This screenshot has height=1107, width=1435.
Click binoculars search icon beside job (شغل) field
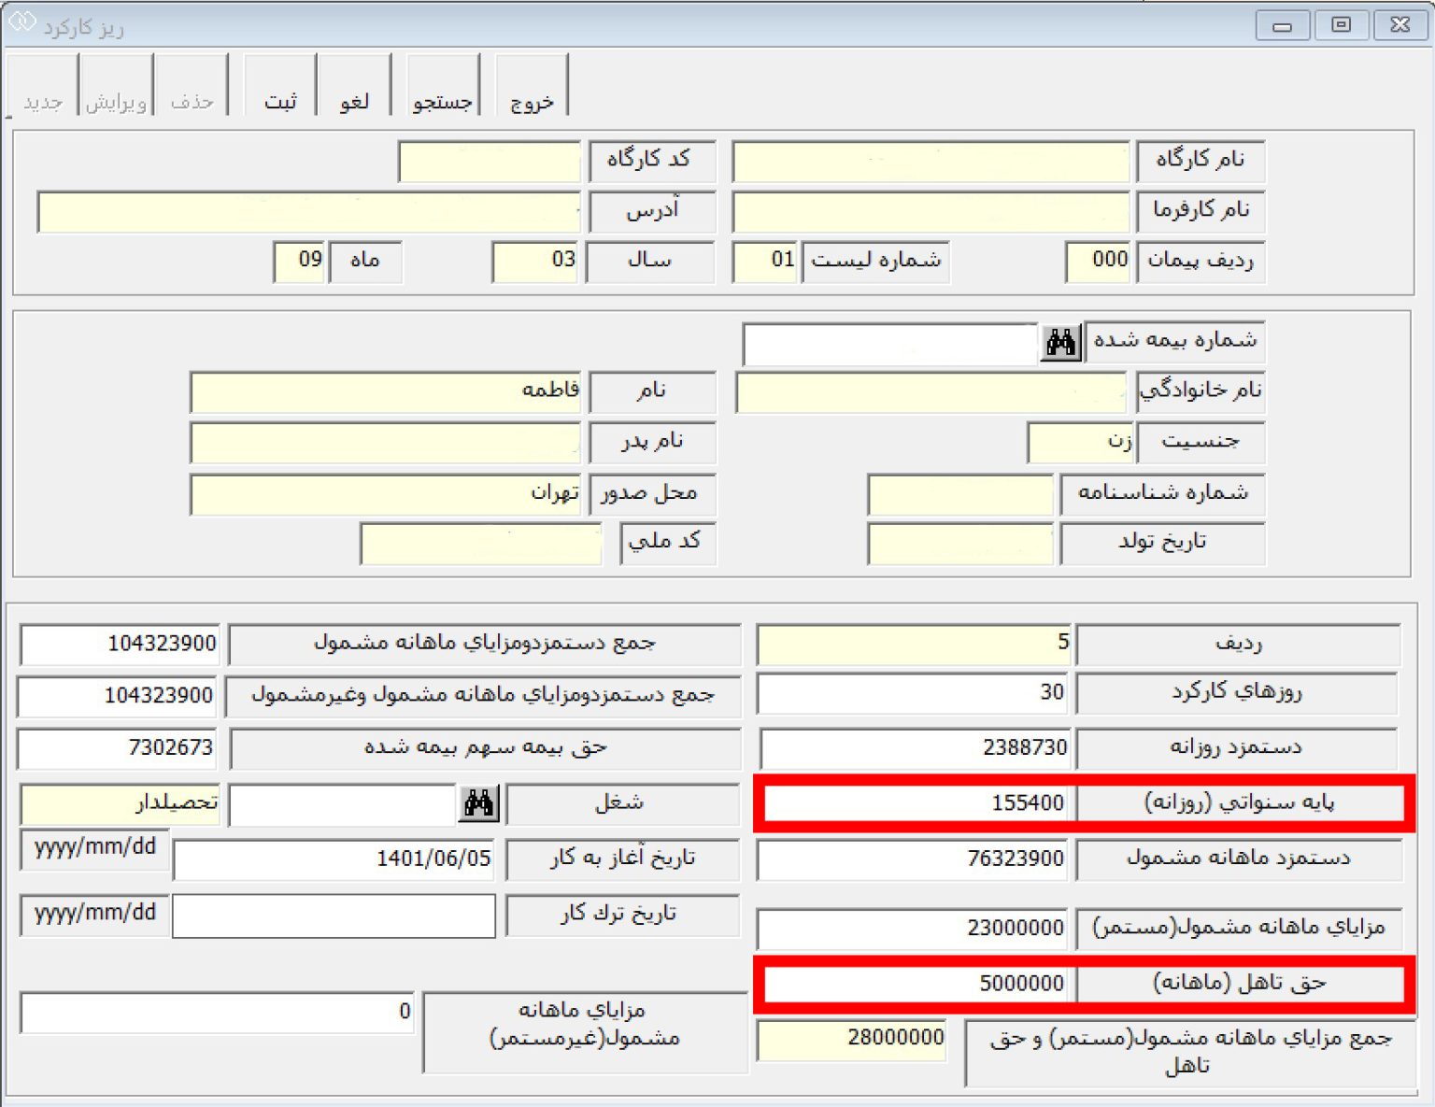tap(478, 803)
